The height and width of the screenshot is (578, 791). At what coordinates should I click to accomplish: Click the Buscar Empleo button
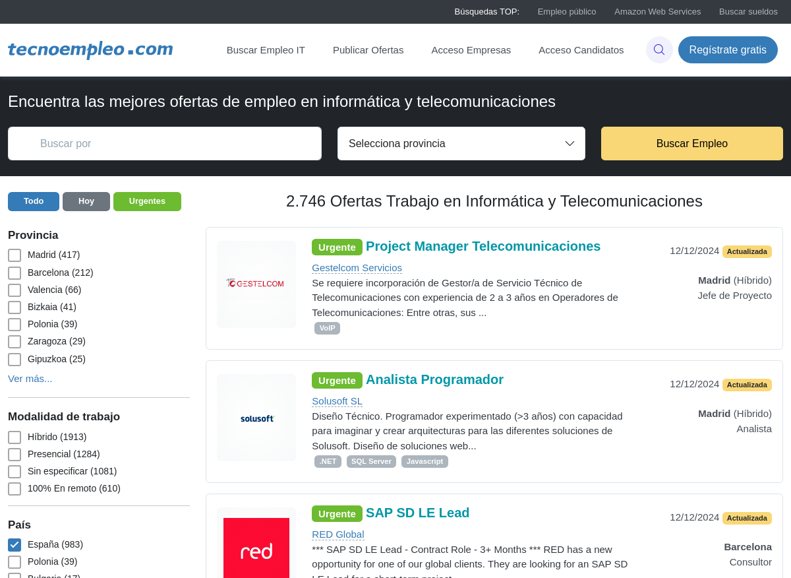pyautogui.click(x=692, y=144)
